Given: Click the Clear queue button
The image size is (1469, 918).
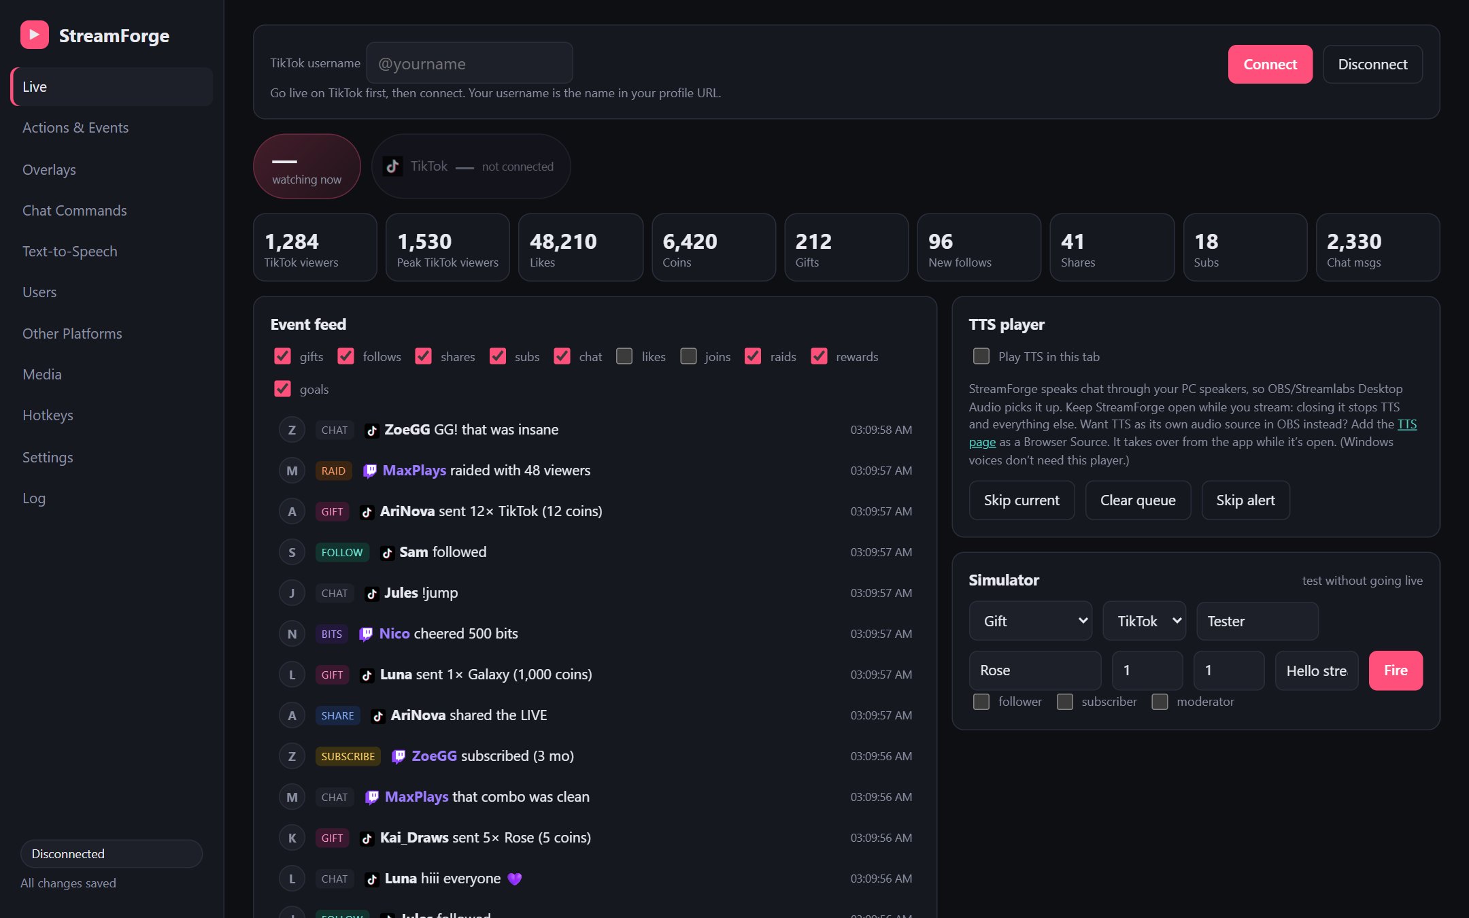Looking at the screenshot, I should 1138,500.
